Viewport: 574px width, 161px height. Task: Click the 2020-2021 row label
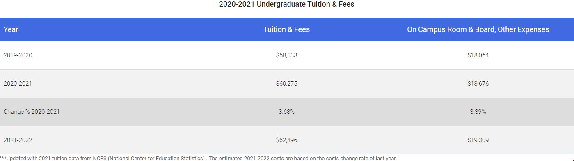click(18, 84)
